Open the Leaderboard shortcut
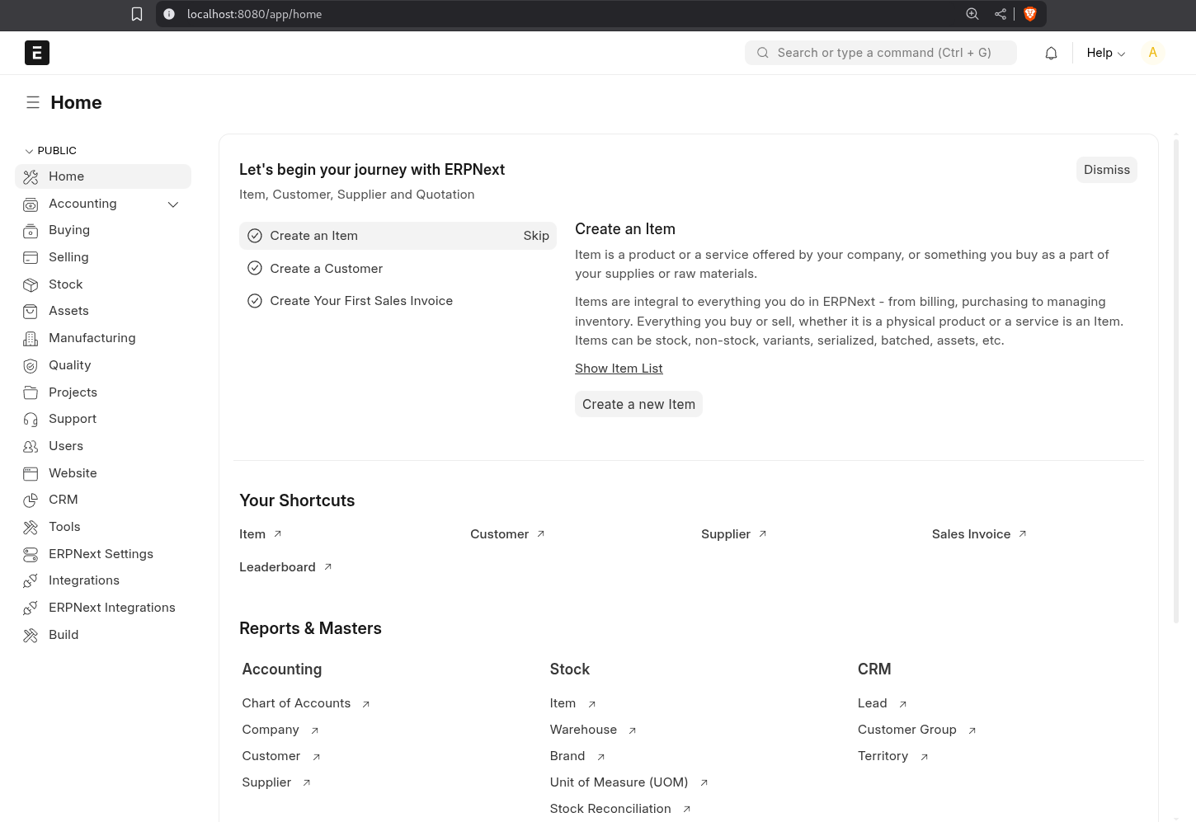The width and height of the screenshot is (1196, 822). (285, 567)
